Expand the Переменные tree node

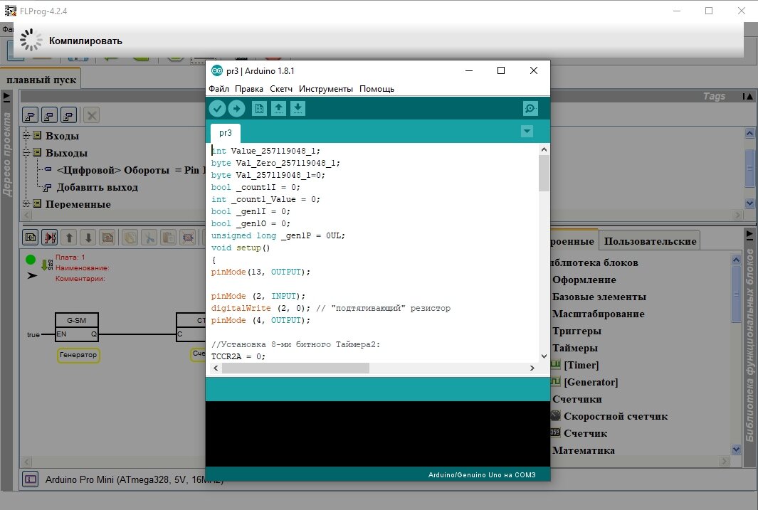[26, 204]
